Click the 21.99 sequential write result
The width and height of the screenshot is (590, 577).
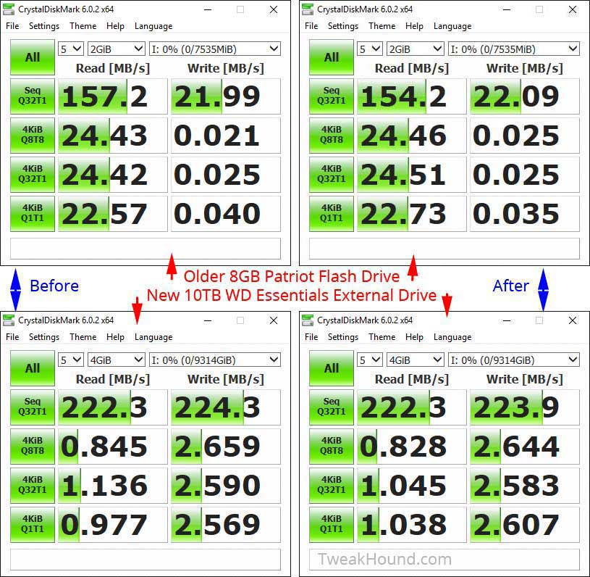click(x=226, y=96)
